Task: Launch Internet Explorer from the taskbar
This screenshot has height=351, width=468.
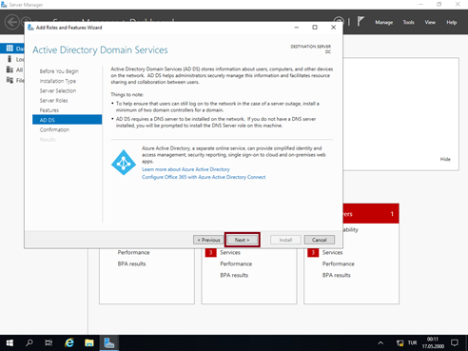Action: pyautogui.click(x=69, y=342)
